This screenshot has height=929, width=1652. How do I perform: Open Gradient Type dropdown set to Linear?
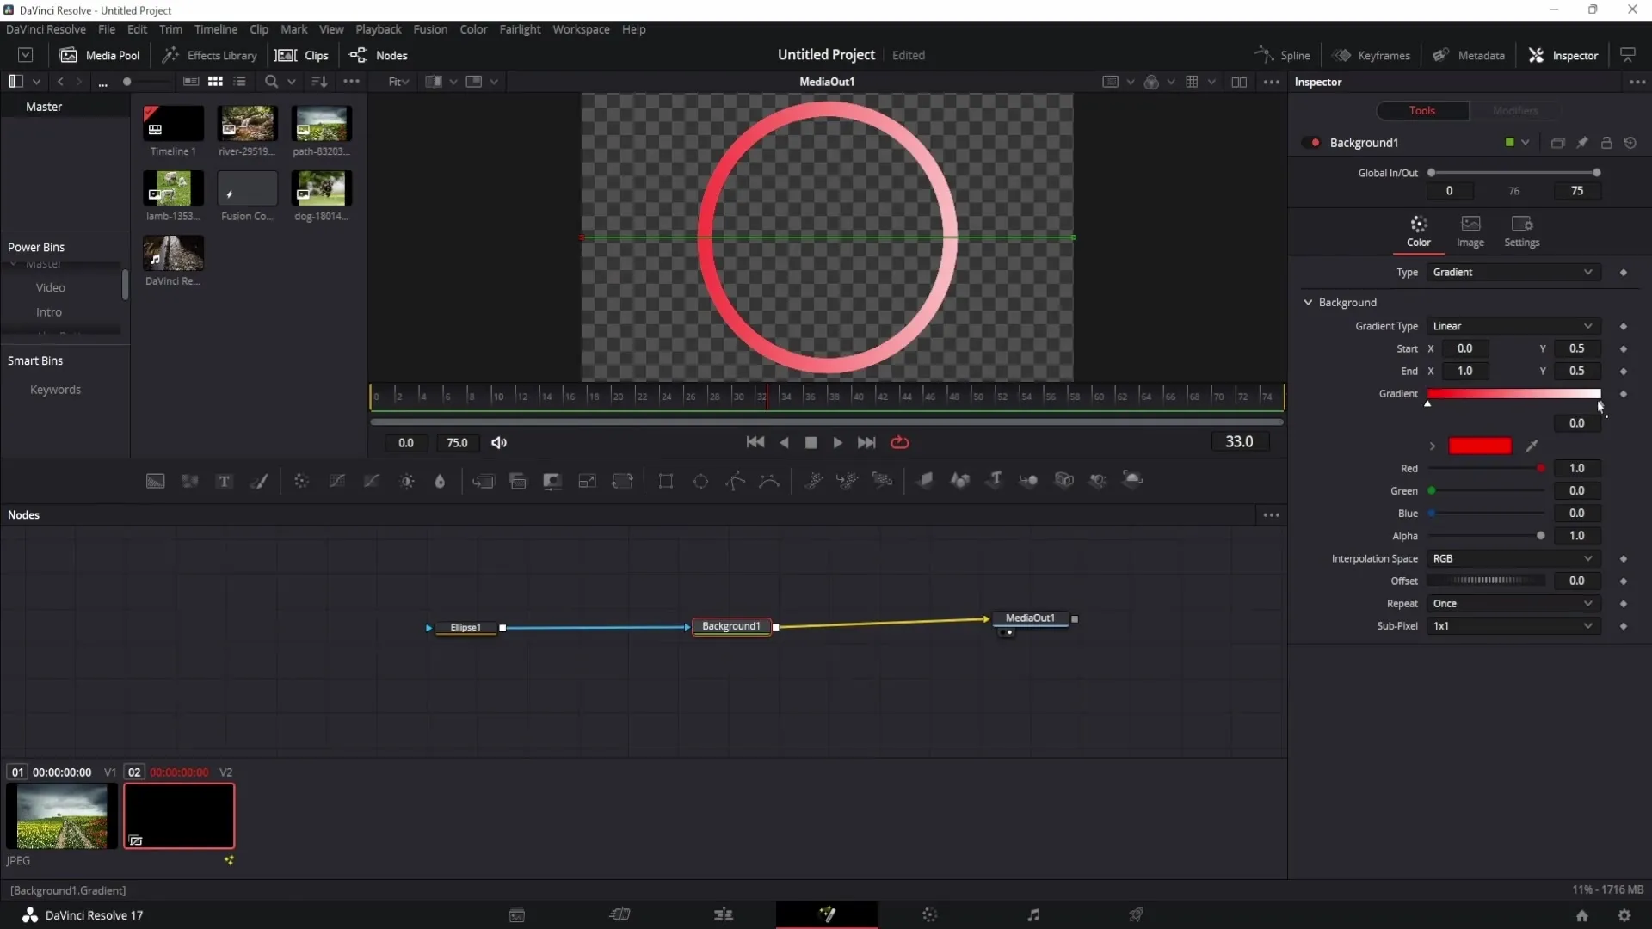tap(1513, 326)
